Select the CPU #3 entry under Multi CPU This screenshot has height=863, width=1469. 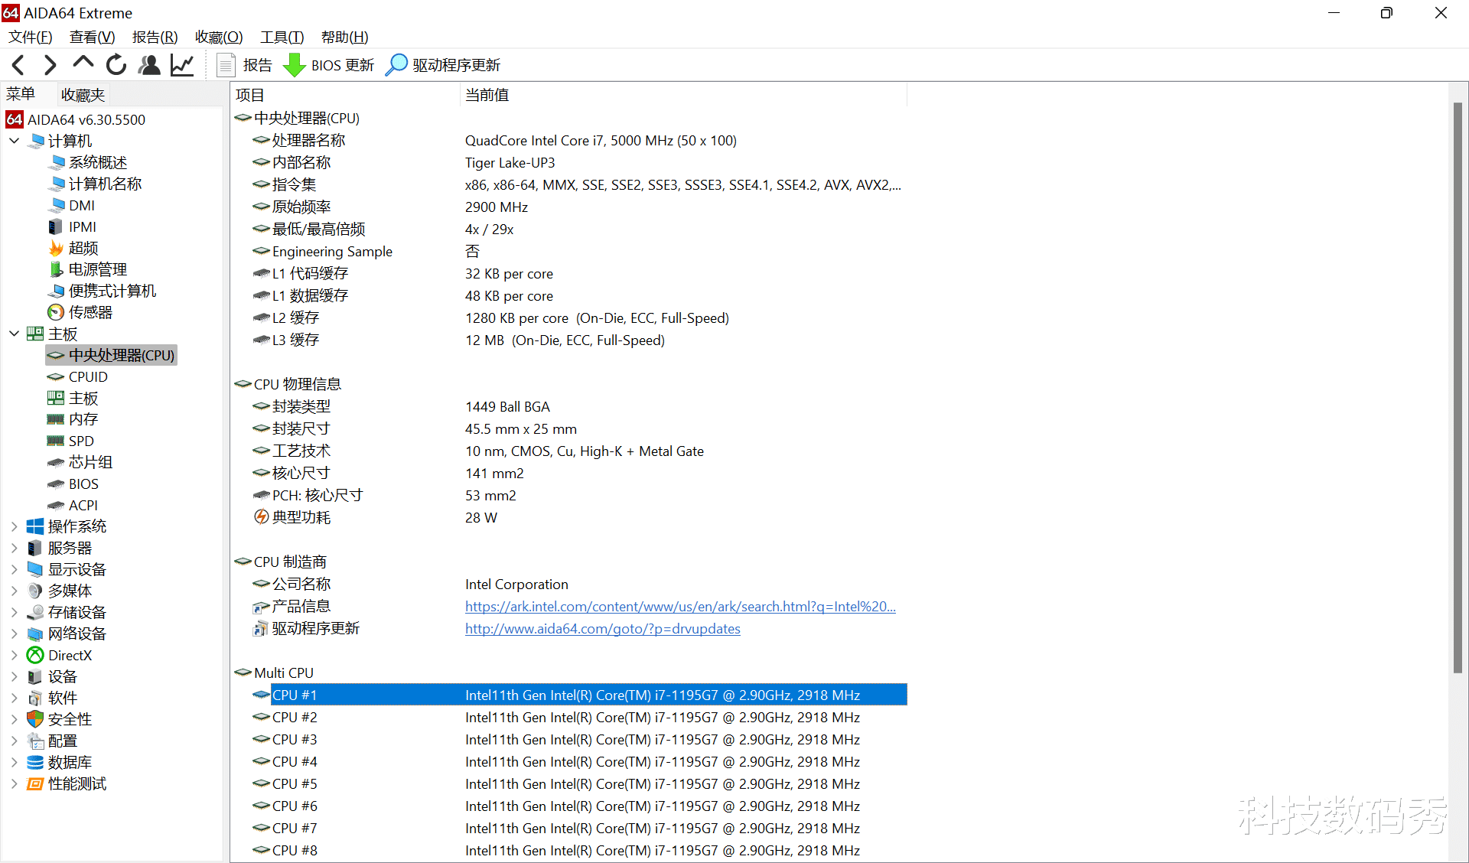pos(294,739)
